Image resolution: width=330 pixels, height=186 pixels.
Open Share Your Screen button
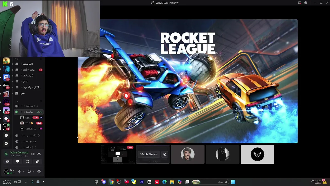pyautogui.click(x=18, y=161)
